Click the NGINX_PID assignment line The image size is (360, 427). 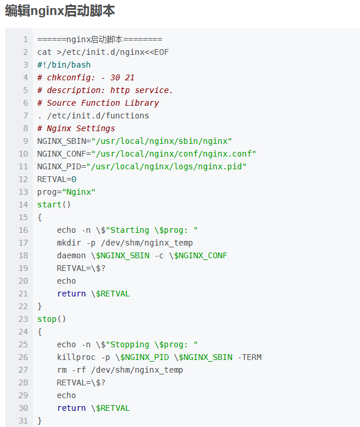[x=142, y=166]
